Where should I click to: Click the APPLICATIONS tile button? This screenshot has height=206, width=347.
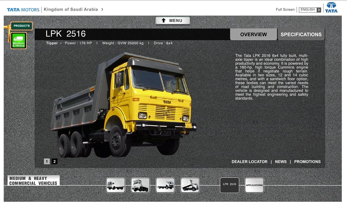click(x=254, y=185)
